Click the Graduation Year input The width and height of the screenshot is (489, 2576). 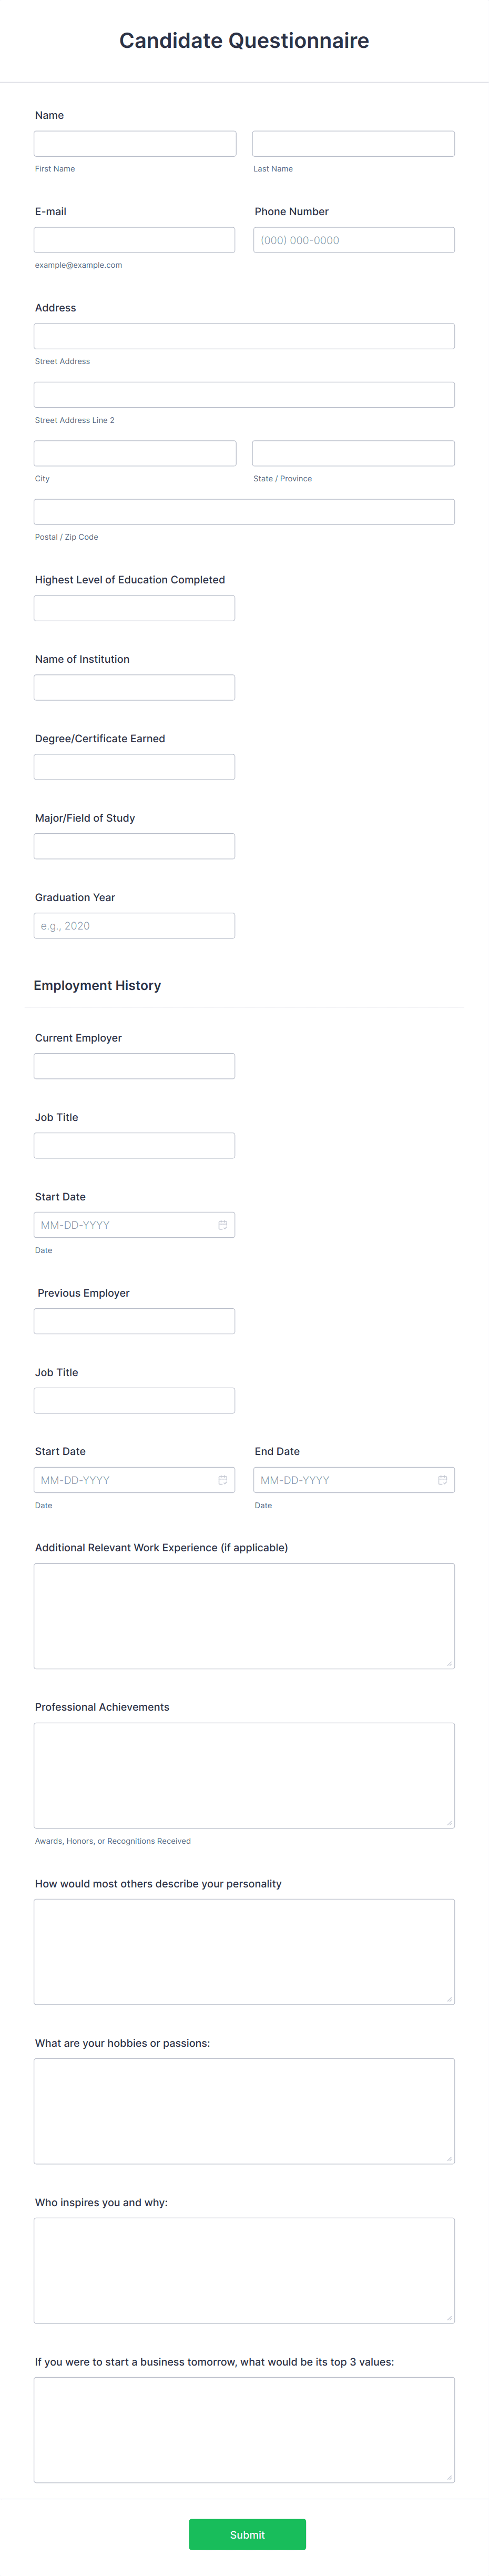pyautogui.click(x=135, y=926)
